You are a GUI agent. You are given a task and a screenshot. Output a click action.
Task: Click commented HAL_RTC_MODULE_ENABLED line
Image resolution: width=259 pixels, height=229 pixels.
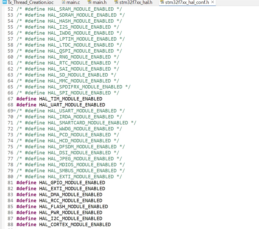pos(68,63)
